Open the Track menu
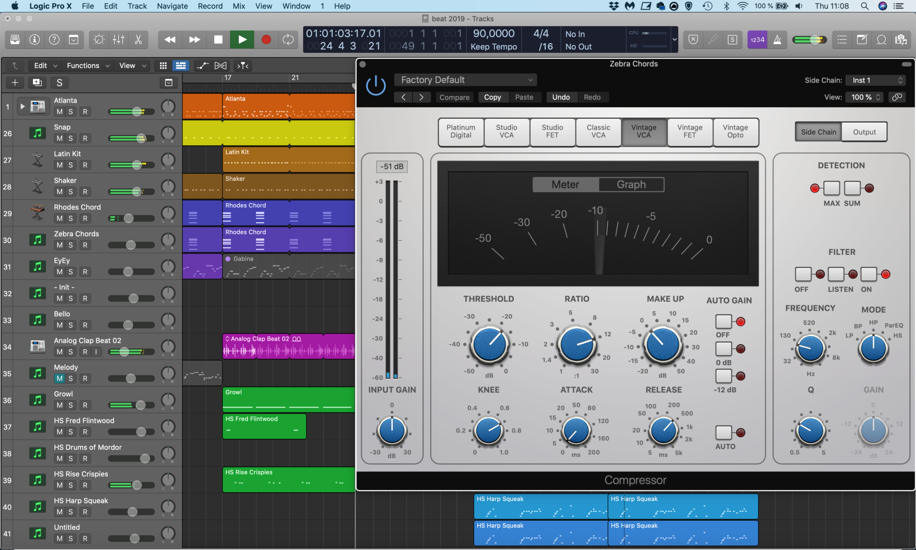This screenshot has height=550, width=916. point(137,6)
